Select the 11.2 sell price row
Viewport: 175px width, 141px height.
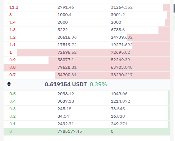87,8
